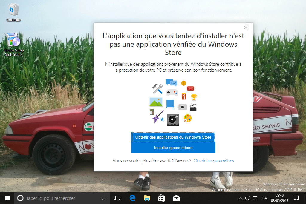306x204 pixels.
Task: Click the film clapperboard illustration
Action: tap(193, 108)
